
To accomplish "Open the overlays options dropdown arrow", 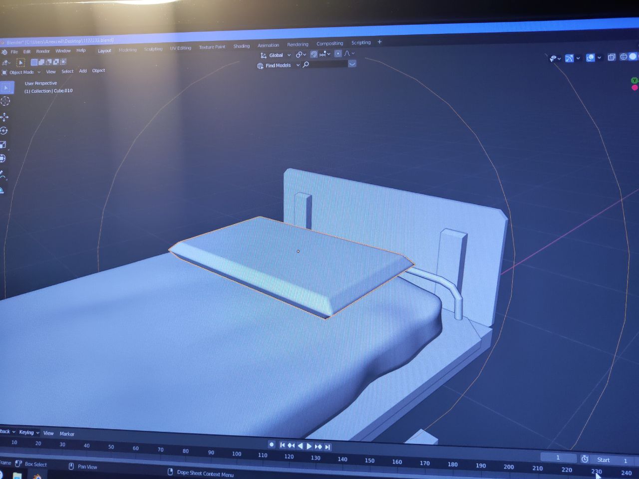I will click(x=599, y=57).
